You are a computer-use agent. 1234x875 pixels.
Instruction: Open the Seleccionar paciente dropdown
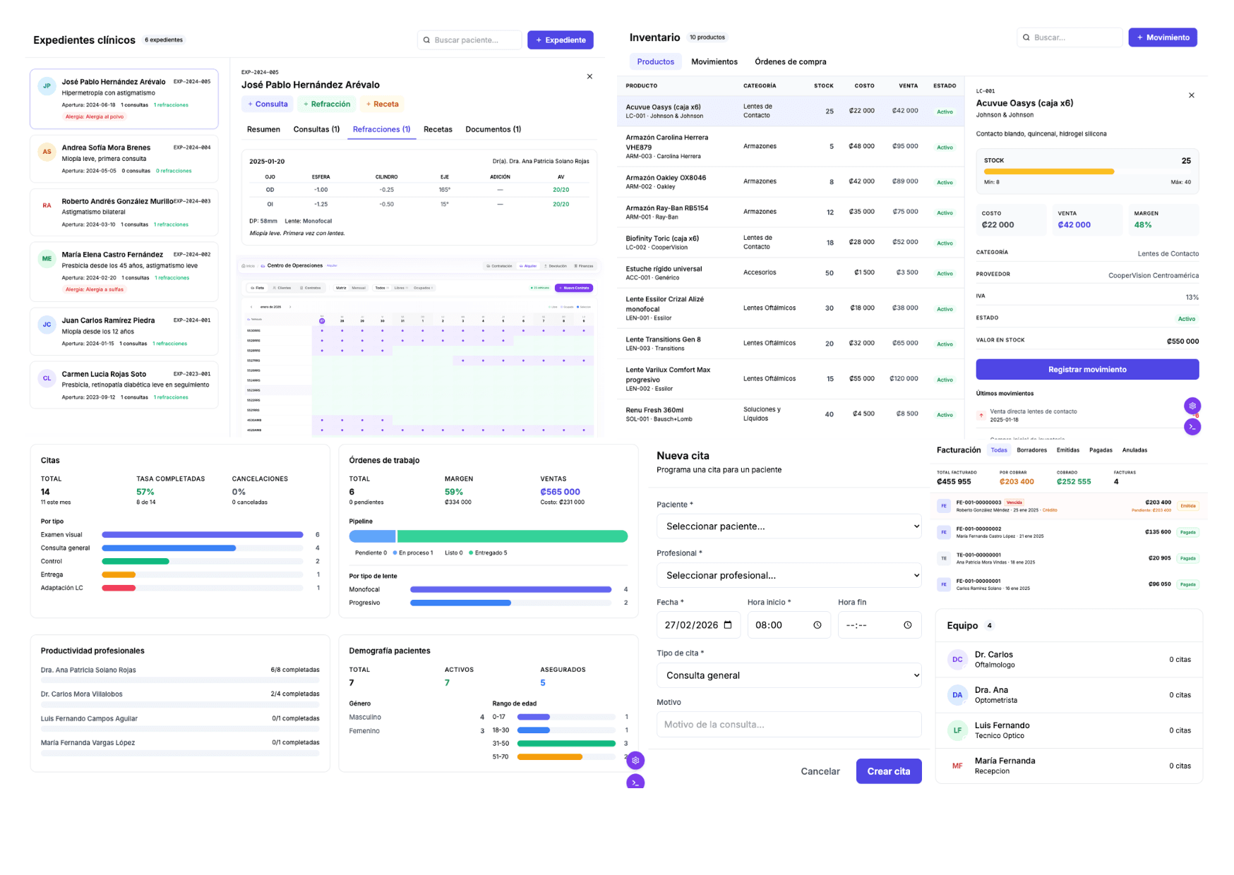[x=789, y=526]
